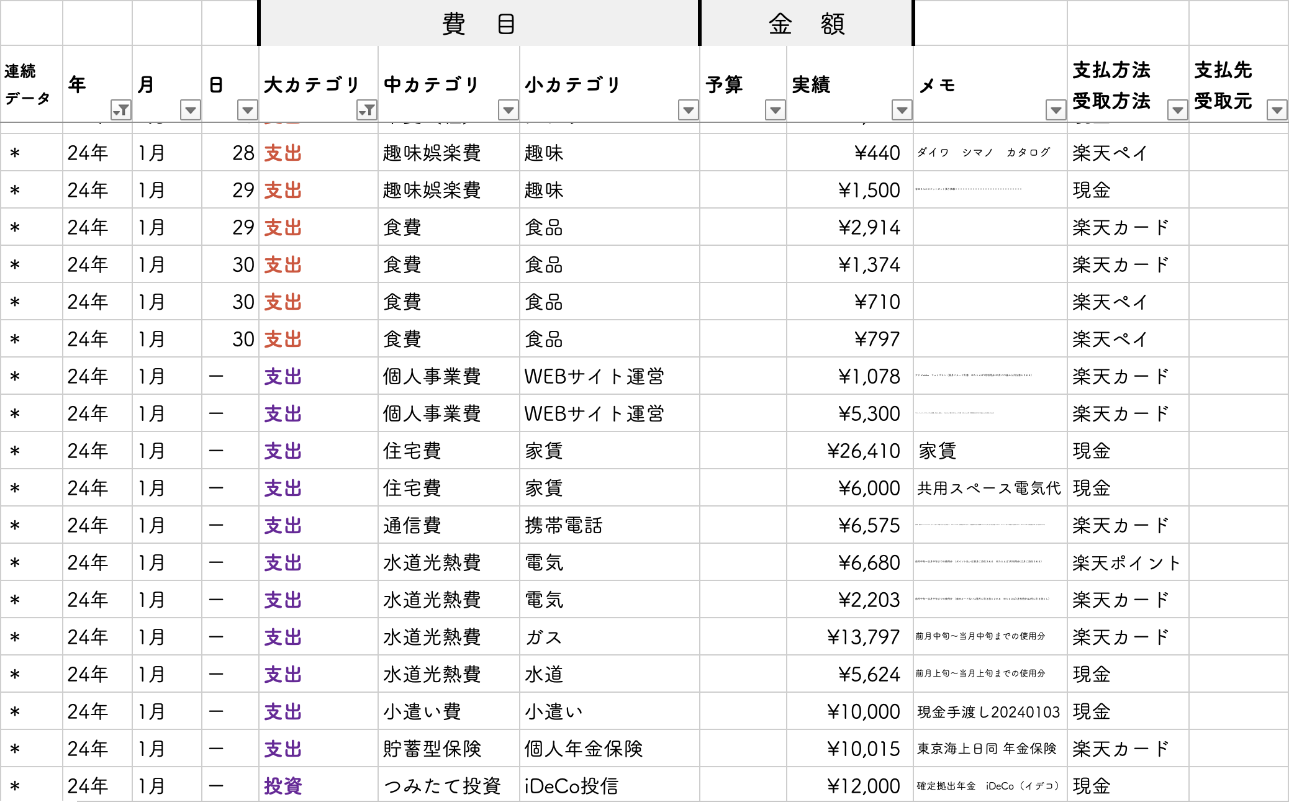This screenshot has width=1289, height=802.
Task: Select the ¥10,000 allowance amount cell
Action: coord(850,711)
